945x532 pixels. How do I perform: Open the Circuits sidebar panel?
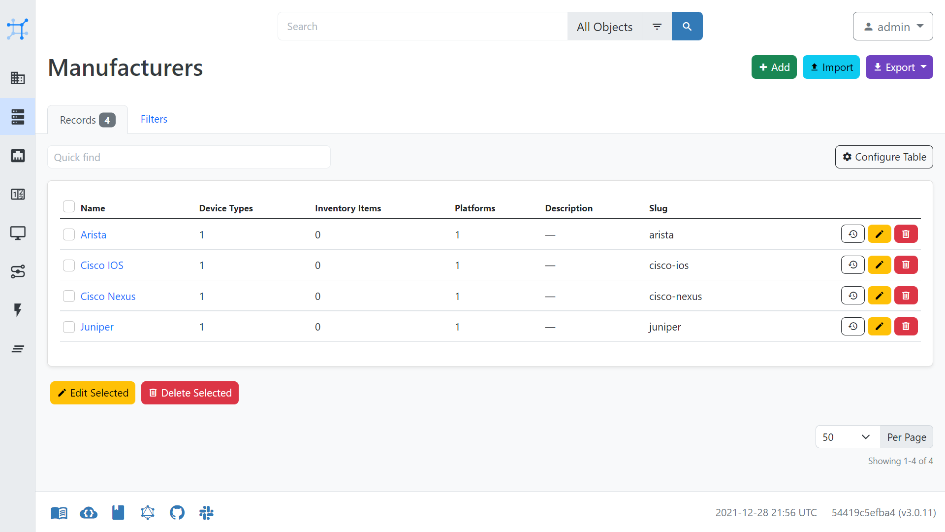coord(18,271)
